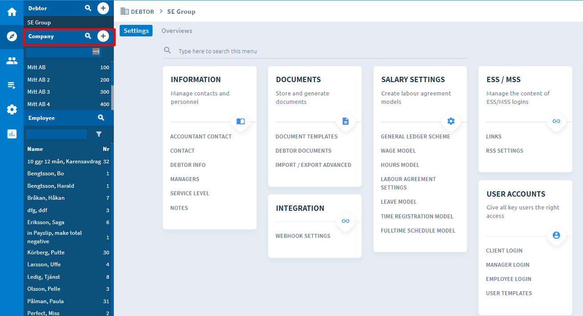The width and height of the screenshot is (583, 316).
Task: Open Managers under Information
Action: [x=185, y=179]
